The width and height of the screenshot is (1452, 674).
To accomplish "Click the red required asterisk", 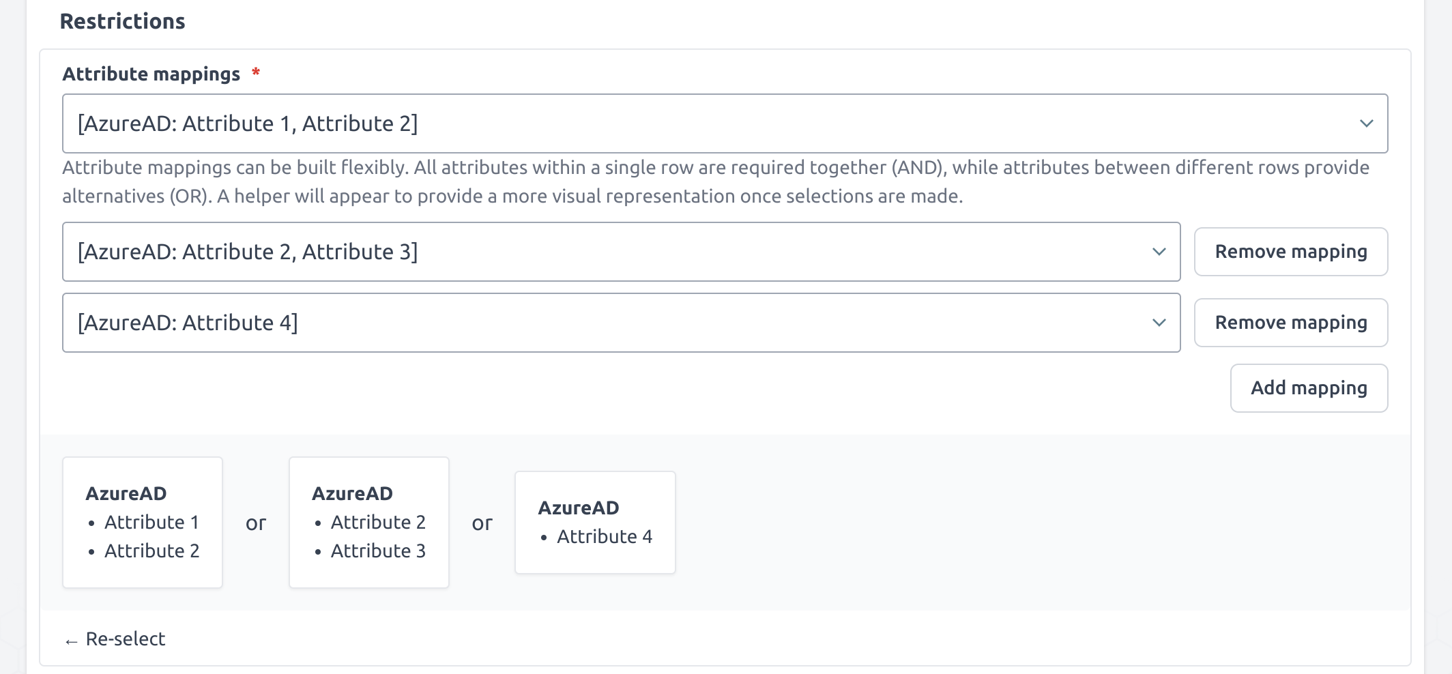I will [256, 72].
